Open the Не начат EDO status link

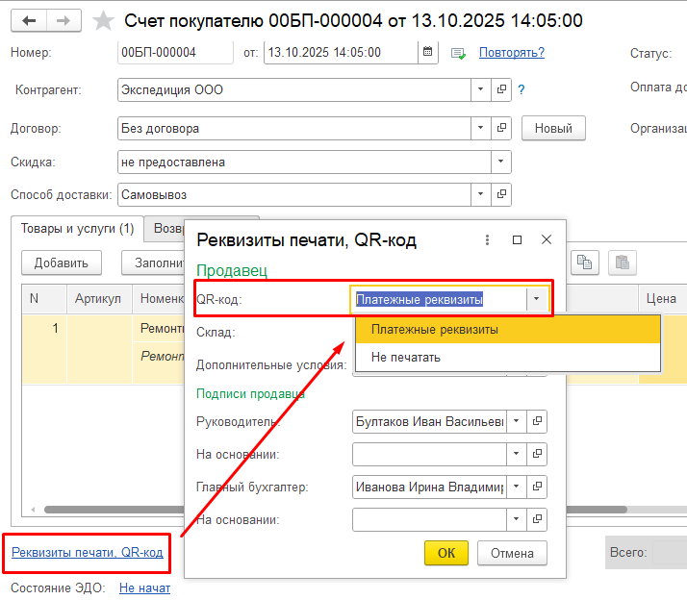point(144,587)
